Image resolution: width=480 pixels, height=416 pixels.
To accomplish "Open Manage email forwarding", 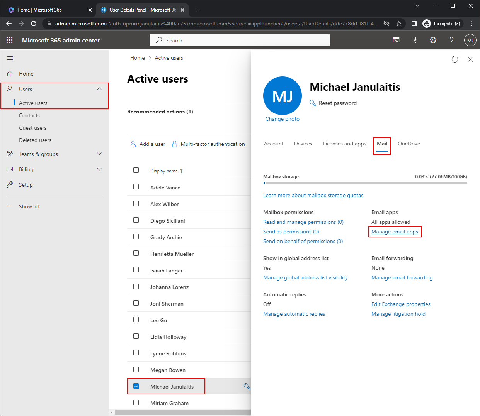I will 402,277.
